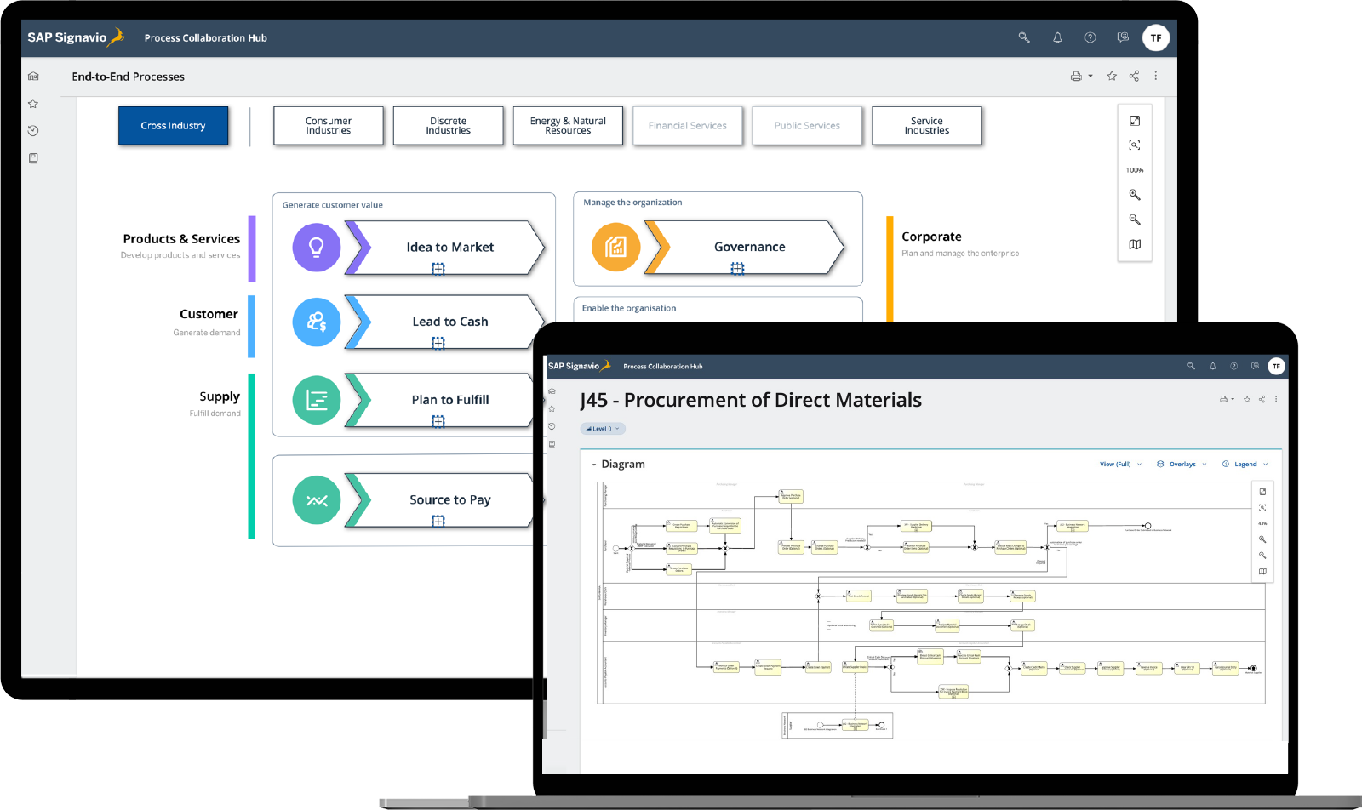
Task: Zoom in on the process map
Action: click(x=1135, y=194)
